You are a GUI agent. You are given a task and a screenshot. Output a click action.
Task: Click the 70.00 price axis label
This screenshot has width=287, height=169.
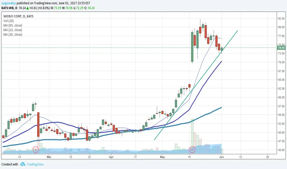(x=281, y=62)
